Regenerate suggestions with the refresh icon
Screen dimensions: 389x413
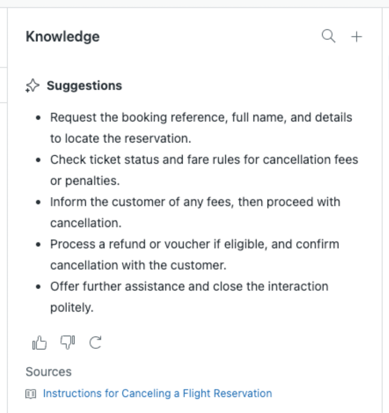(x=96, y=342)
